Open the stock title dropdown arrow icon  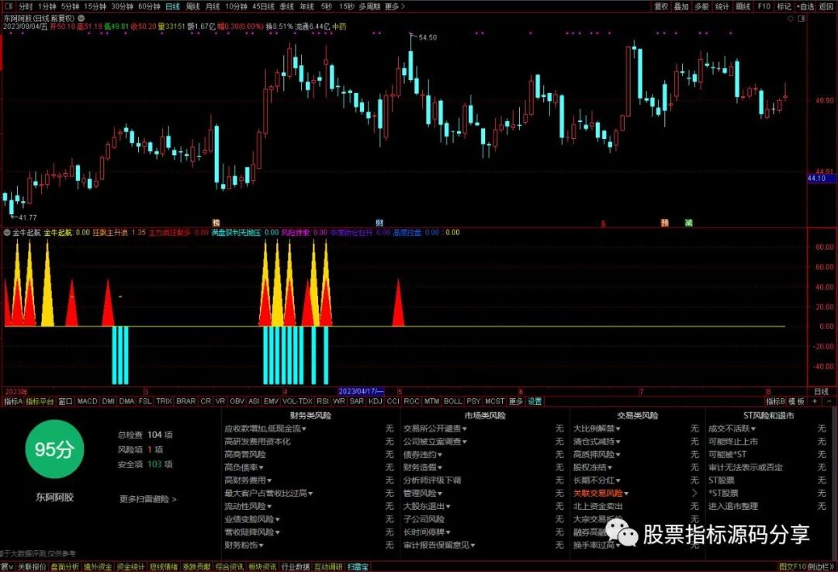81,18
